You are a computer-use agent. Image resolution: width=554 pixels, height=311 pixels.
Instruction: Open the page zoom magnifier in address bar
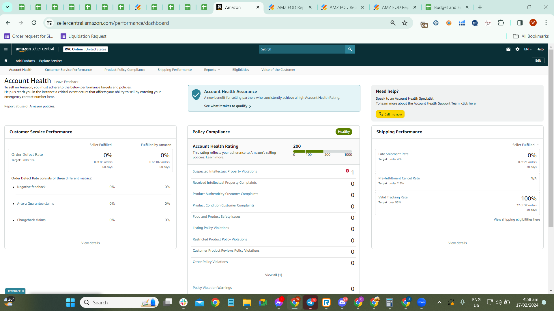point(393,23)
